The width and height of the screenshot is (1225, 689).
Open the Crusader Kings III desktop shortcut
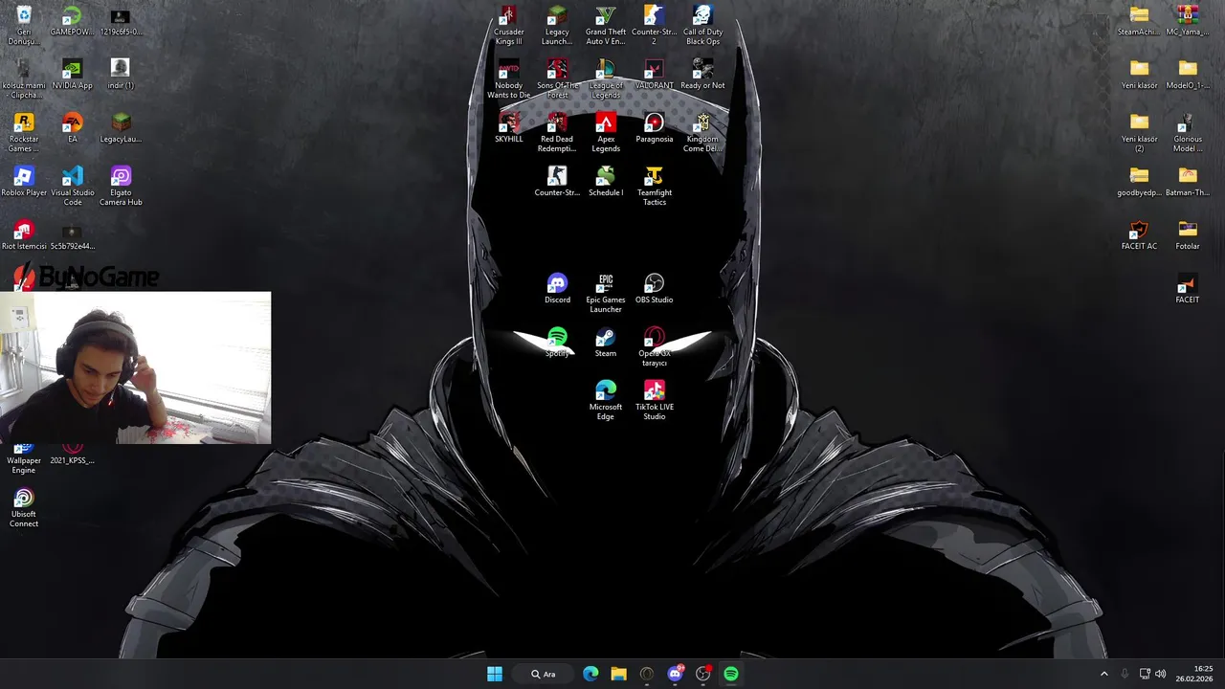pyautogui.click(x=508, y=26)
